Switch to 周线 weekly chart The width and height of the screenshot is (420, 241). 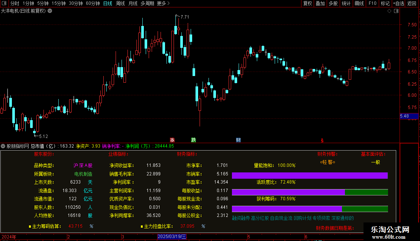pyautogui.click(x=120, y=3)
